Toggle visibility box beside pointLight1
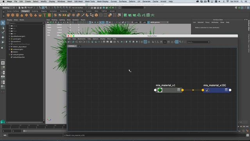Screen dimensions: 250x141 (9, 39)
